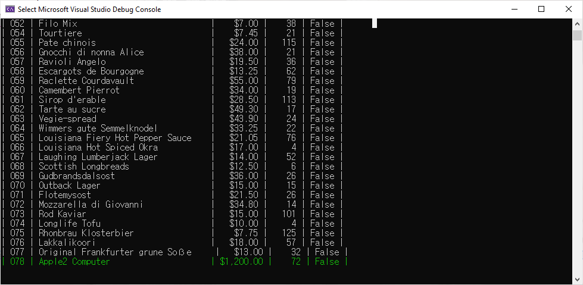Click 'Escargots de Bourgogne' text
Screen dimensions: 583x285
coord(91,71)
